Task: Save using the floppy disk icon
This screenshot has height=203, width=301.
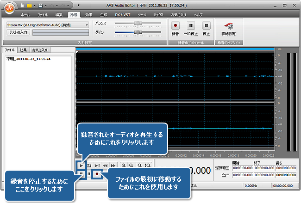Action: coord(40,6)
